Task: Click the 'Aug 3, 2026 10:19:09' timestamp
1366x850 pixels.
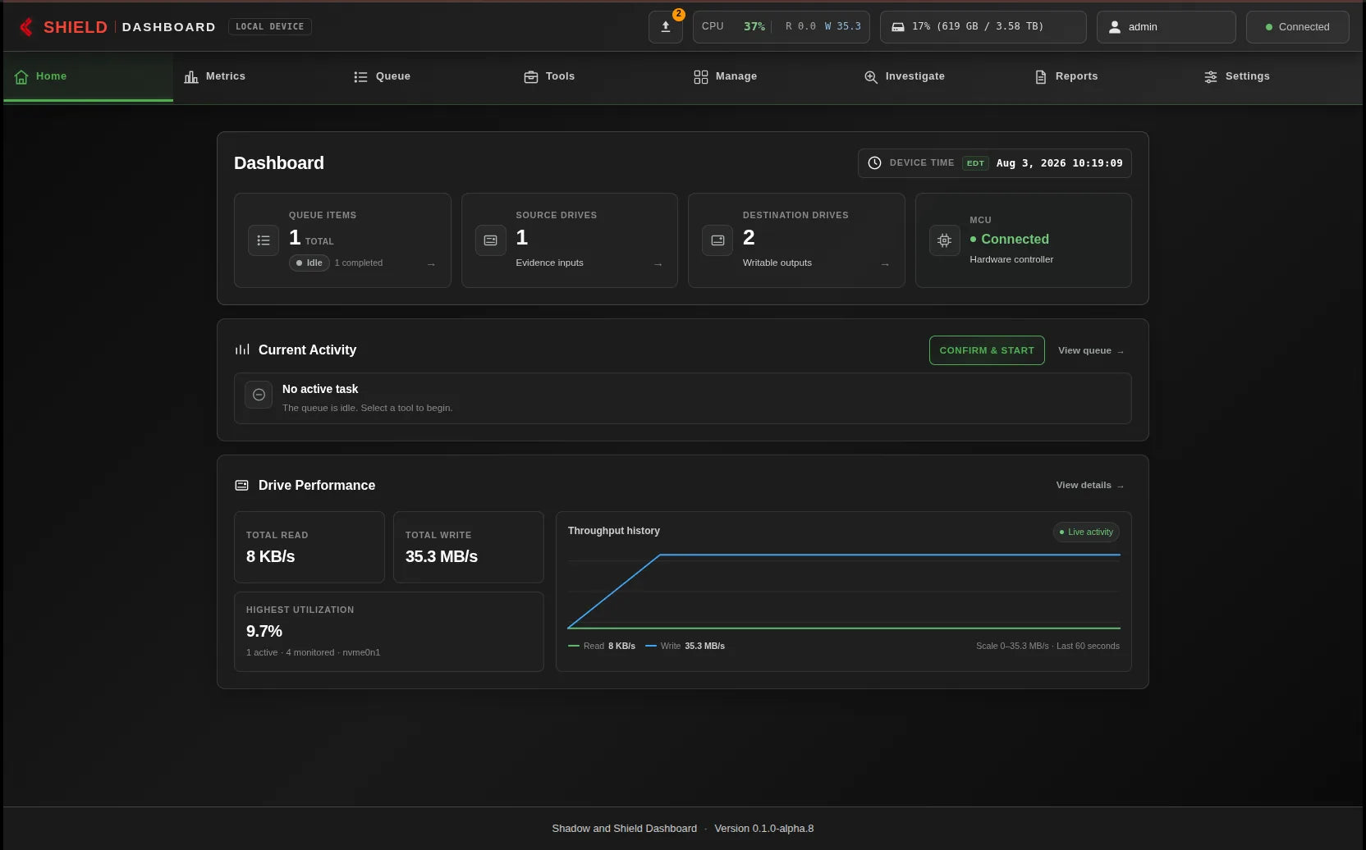Action: coord(1060,163)
